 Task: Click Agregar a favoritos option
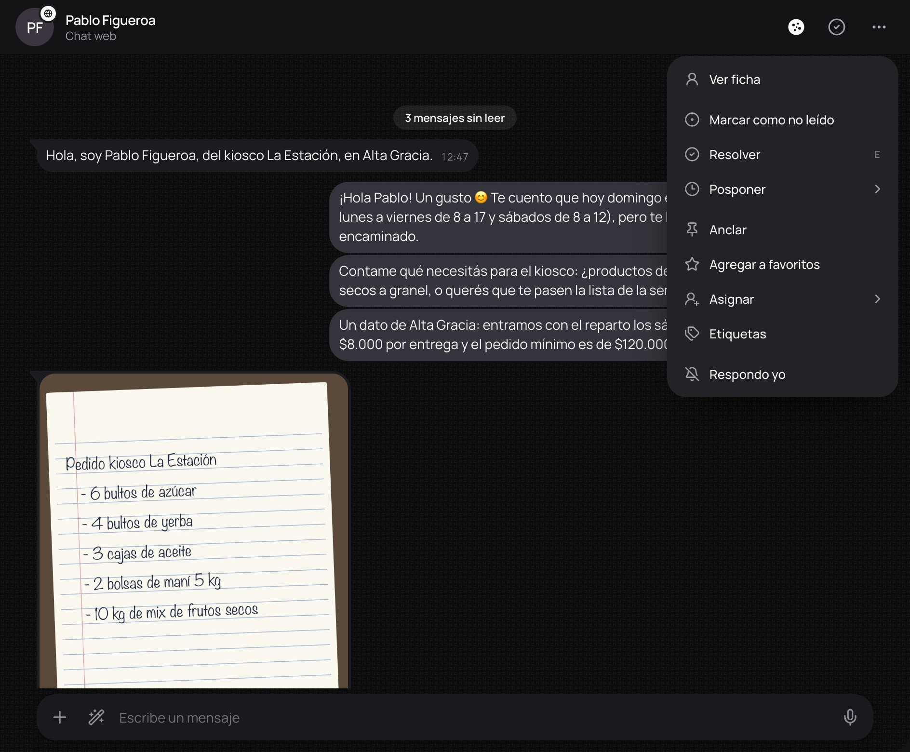782,265
